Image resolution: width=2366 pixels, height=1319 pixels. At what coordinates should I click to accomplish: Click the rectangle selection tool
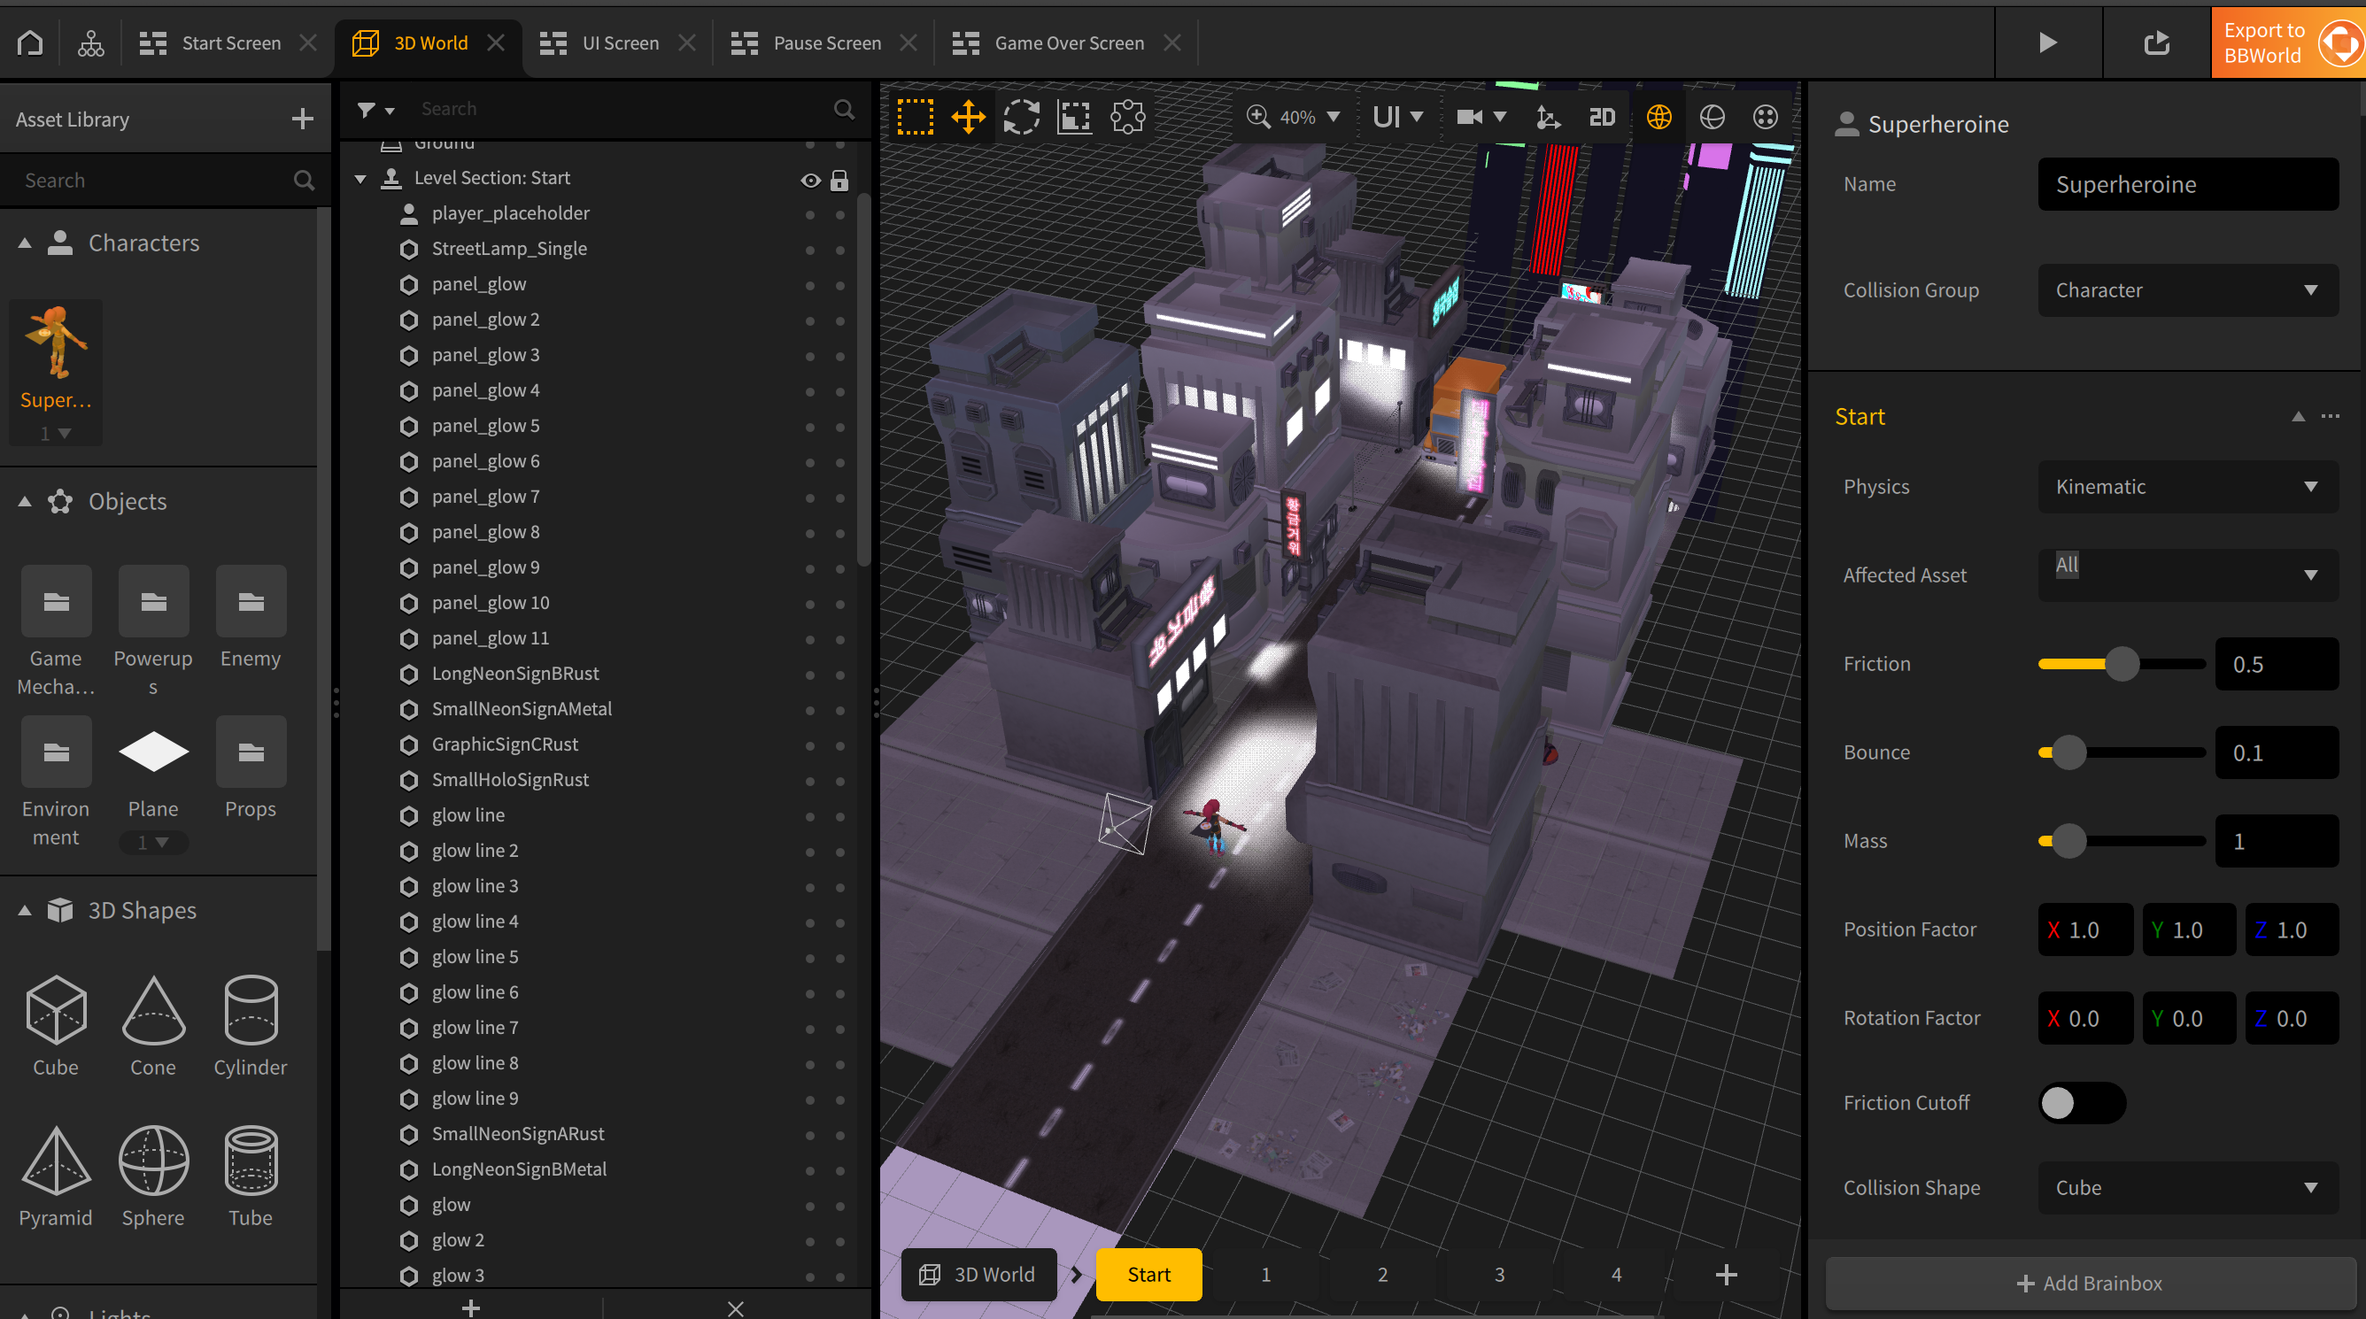915,117
